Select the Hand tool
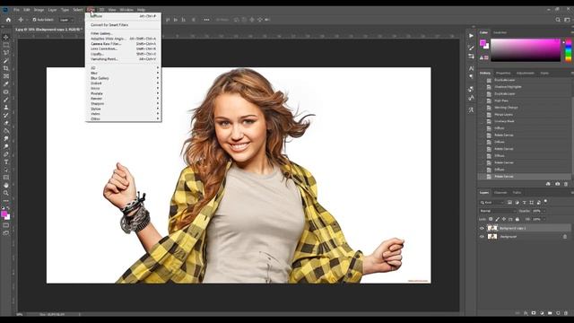 coord(6,186)
